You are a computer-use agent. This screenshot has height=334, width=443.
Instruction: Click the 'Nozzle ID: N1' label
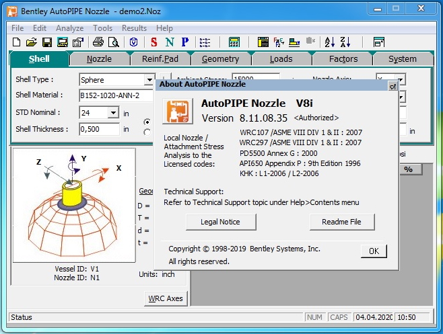click(x=77, y=278)
